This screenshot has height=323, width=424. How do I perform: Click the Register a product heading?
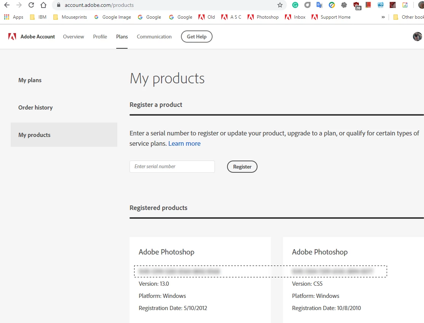pos(156,105)
